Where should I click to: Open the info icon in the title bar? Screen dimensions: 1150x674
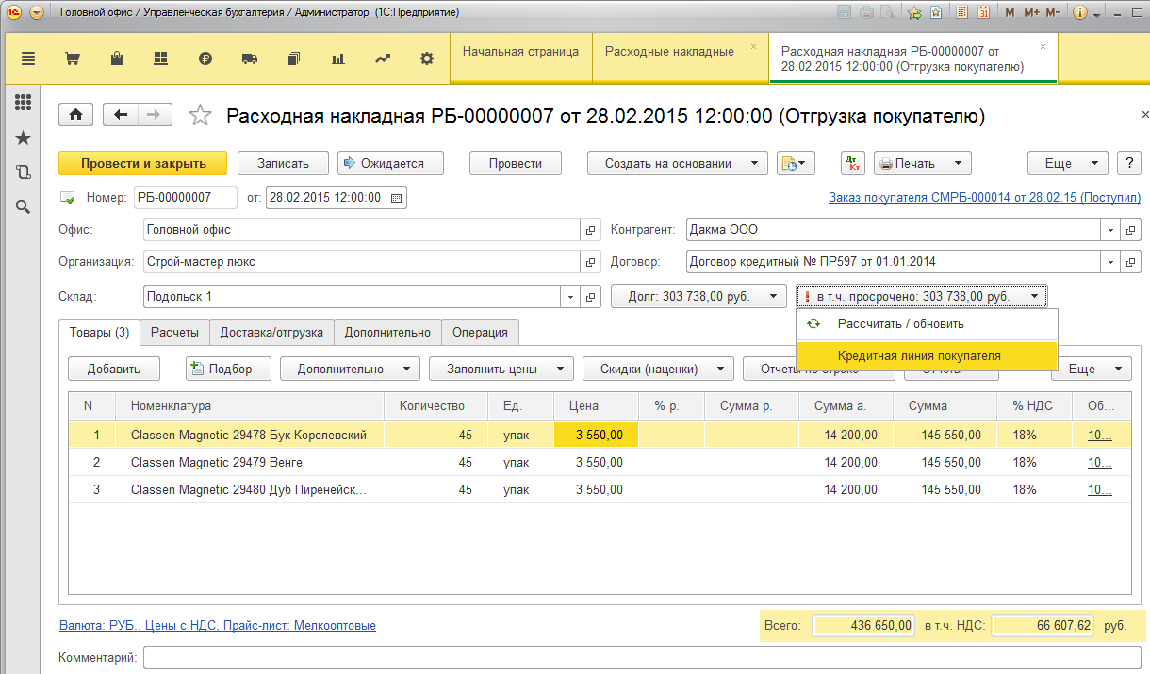pos(1080,13)
